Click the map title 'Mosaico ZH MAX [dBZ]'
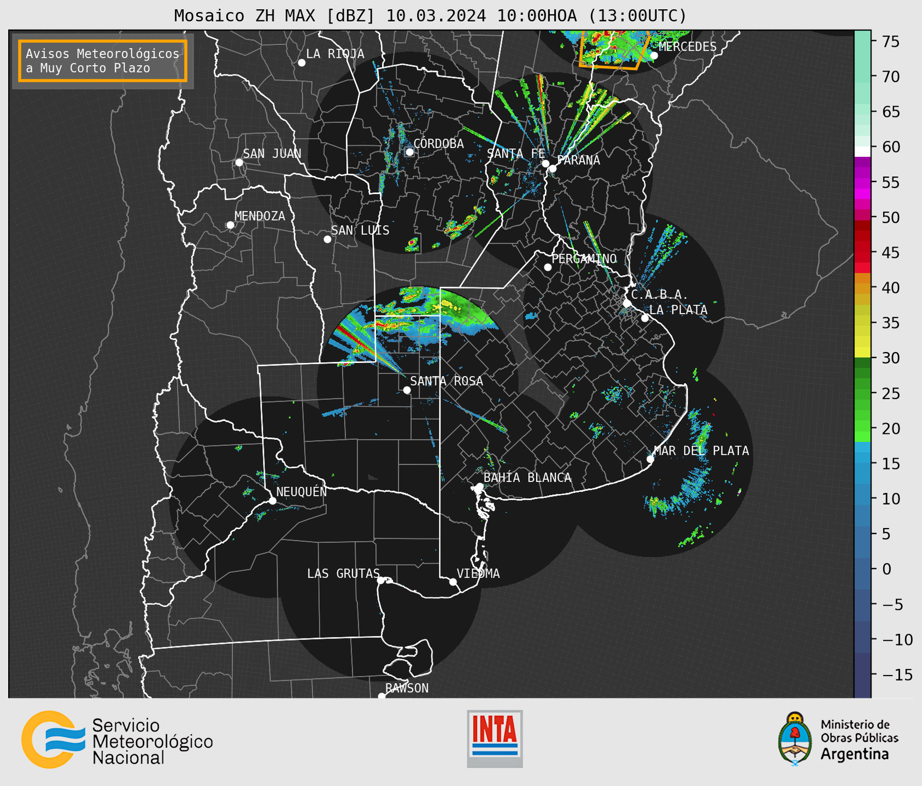This screenshot has height=786, width=922. click(x=275, y=16)
